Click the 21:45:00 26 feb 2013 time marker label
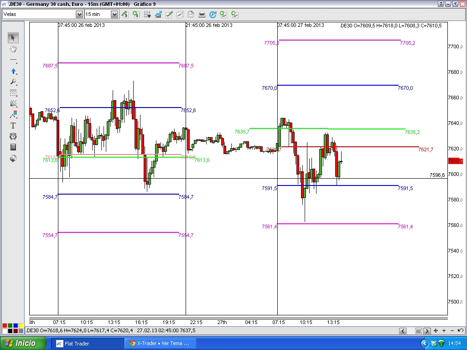Viewport: 467px width, 350px height. (x=209, y=25)
